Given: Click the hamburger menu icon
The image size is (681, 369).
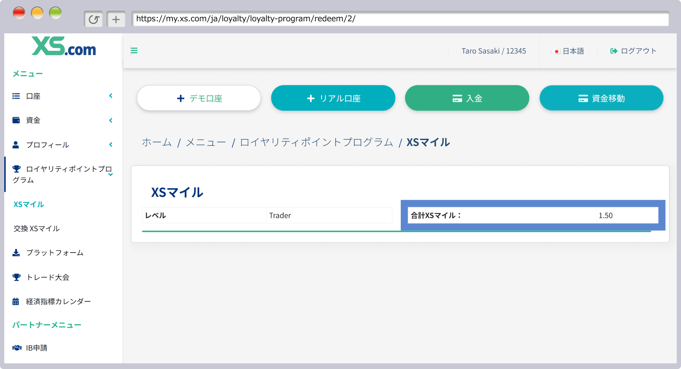Looking at the screenshot, I should pyautogui.click(x=134, y=51).
